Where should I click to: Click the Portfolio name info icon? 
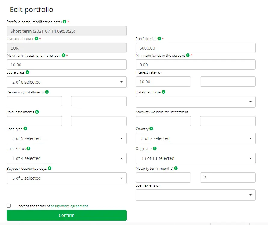64,22
